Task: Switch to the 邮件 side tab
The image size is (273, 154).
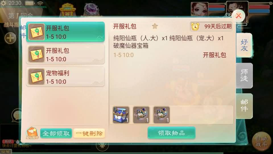Action: point(244,106)
